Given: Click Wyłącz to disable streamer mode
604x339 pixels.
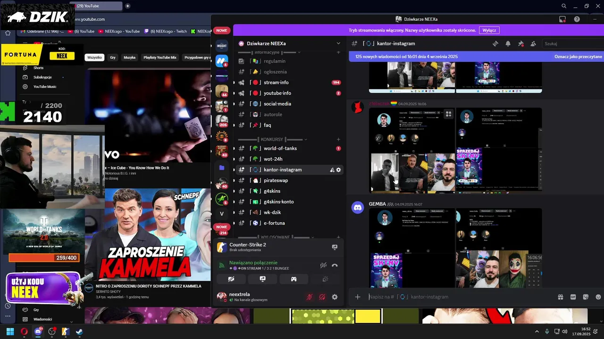Looking at the screenshot, I should click(489, 30).
